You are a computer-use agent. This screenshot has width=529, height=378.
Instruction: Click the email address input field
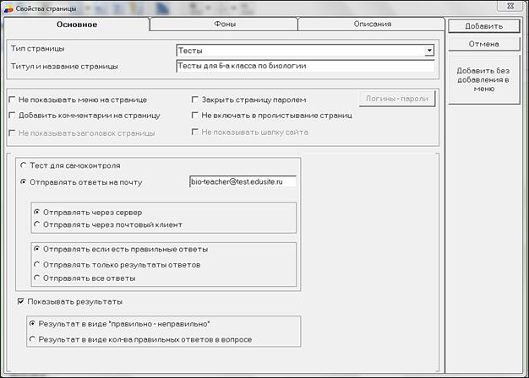click(242, 181)
